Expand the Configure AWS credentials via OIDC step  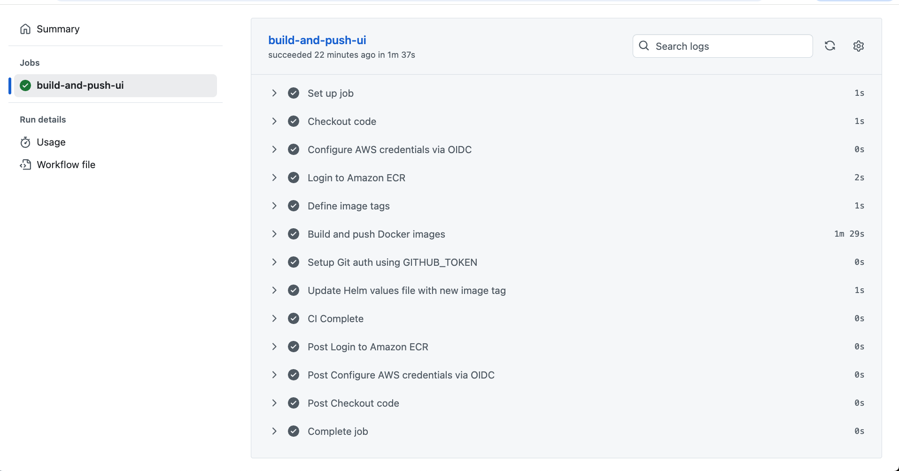point(274,149)
